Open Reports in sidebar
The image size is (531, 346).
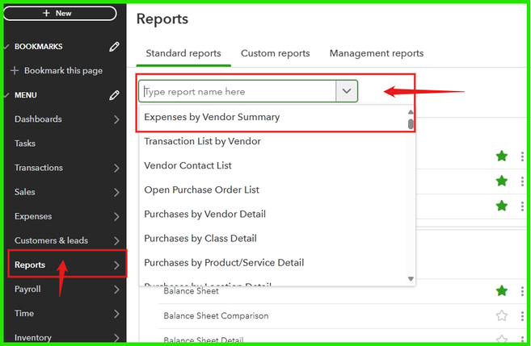30,265
